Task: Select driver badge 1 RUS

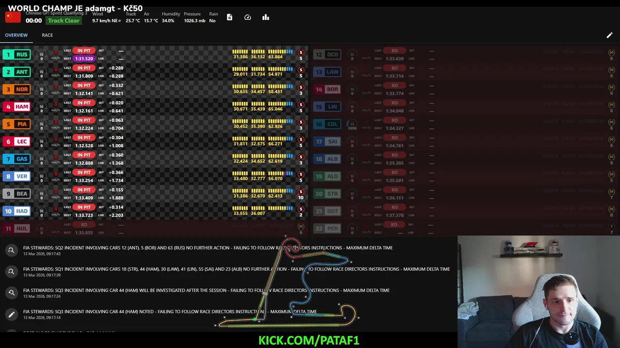Action: tap(16, 55)
